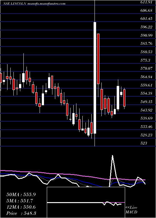Image resolution: width=156 pixels, height=218 pixels.
Task: Click the 533.46 price axis label
Action: tap(146, 127)
